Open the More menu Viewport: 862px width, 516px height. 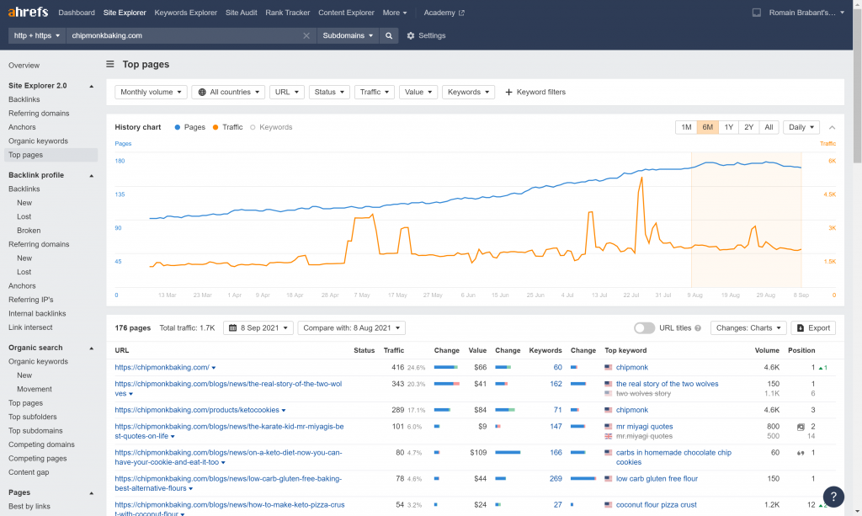(395, 12)
